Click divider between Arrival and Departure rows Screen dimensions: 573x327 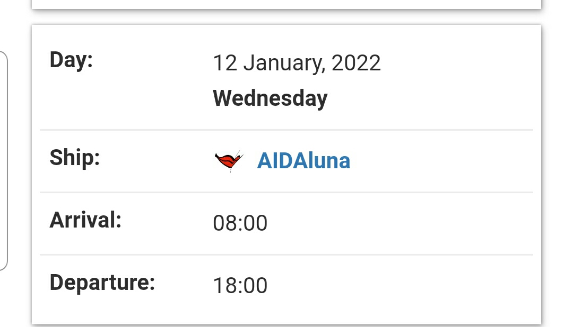(x=286, y=255)
